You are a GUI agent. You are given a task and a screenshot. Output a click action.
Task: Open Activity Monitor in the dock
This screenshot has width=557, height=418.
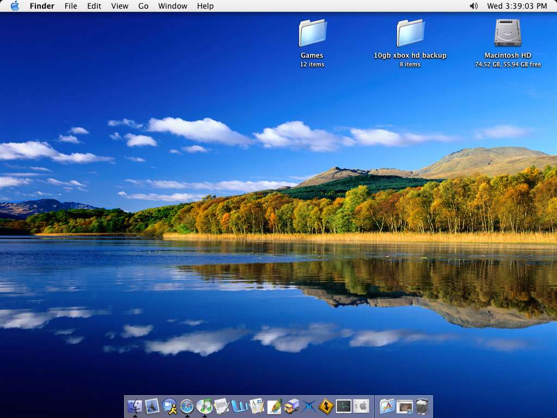click(x=344, y=406)
